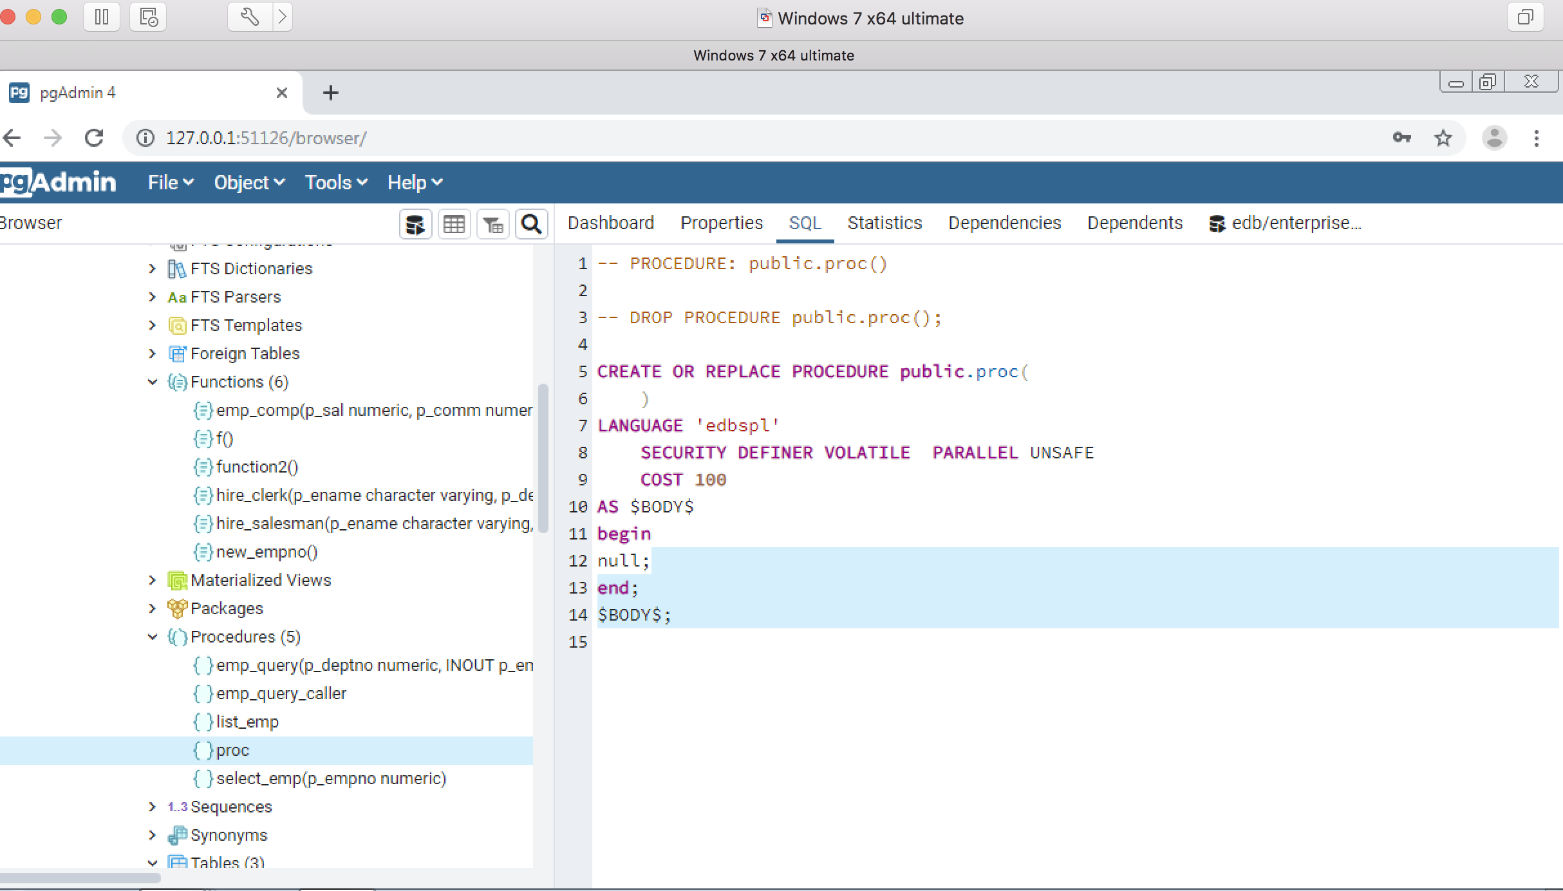This screenshot has width=1563, height=891.
Task: Open the File menu
Action: pyautogui.click(x=171, y=182)
